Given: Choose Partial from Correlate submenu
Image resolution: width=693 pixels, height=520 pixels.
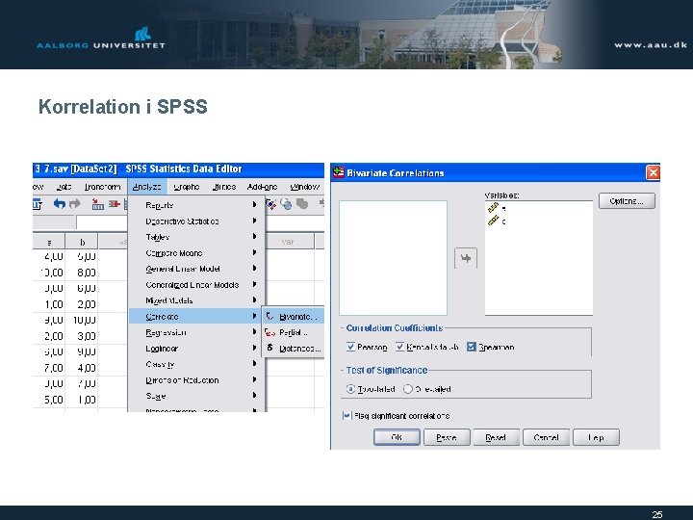Looking at the screenshot, I should (294, 332).
